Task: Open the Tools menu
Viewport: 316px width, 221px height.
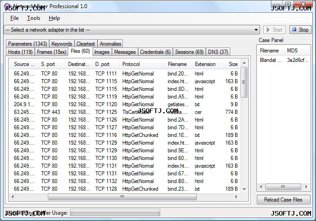Action: point(34,18)
